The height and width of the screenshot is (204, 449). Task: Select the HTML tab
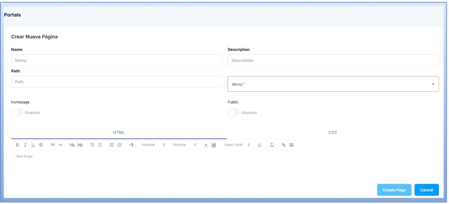pos(119,132)
